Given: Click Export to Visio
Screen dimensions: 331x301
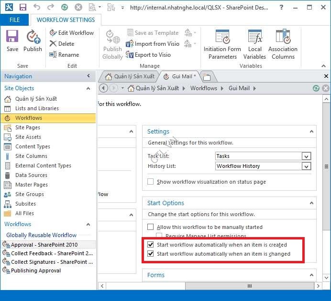Looking at the screenshot, I should 148,55.
